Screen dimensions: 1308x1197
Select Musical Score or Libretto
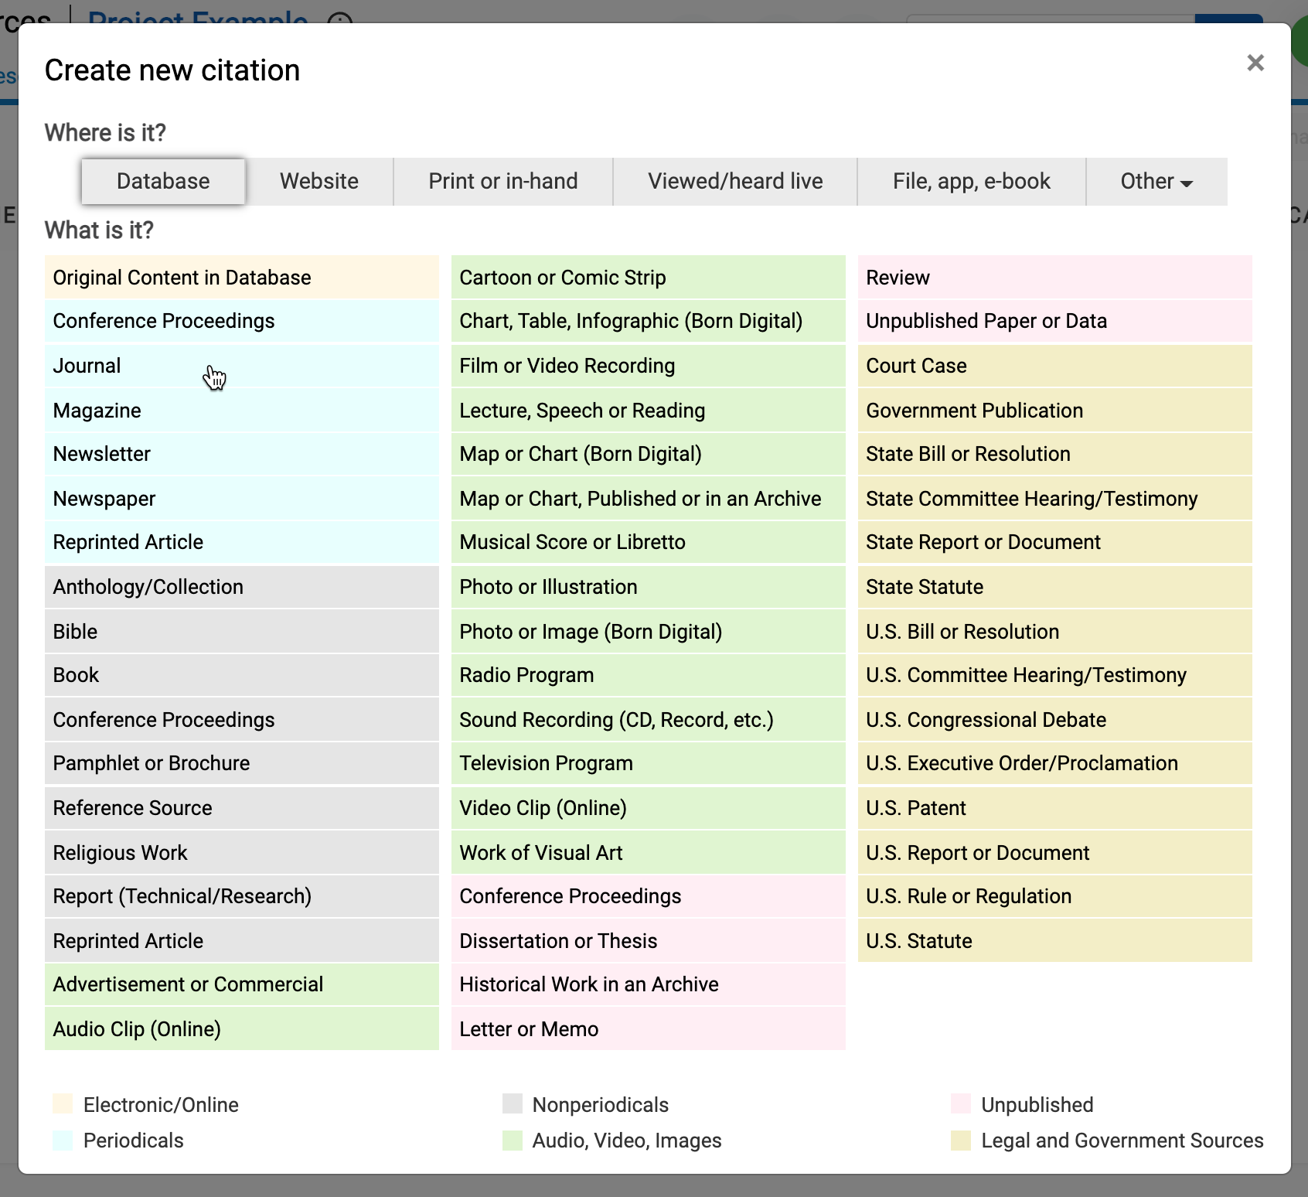649,542
